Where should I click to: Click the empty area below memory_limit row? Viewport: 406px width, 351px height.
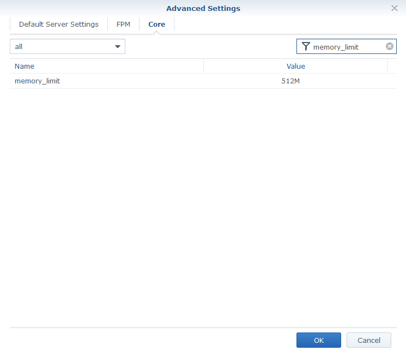(x=203, y=207)
